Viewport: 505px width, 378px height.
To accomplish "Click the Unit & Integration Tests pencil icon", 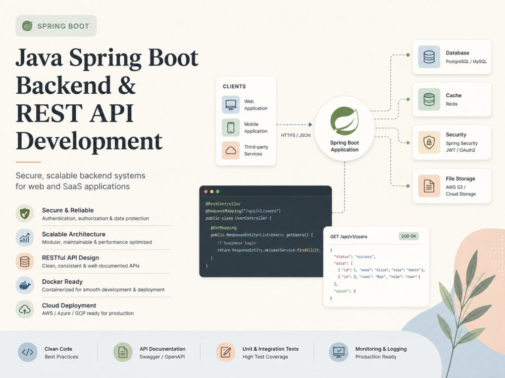I will [x=225, y=352].
